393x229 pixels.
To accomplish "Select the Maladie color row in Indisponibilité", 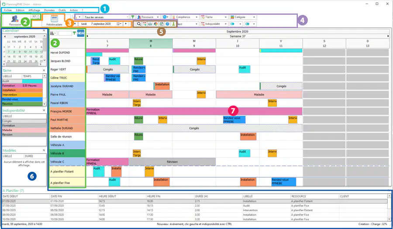I will pos(24,130).
